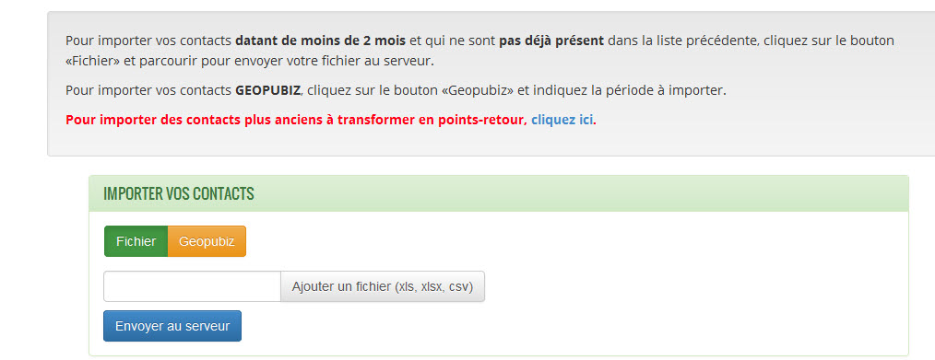
Task: Click the empty file name input field
Action: click(x=192, y=287)
